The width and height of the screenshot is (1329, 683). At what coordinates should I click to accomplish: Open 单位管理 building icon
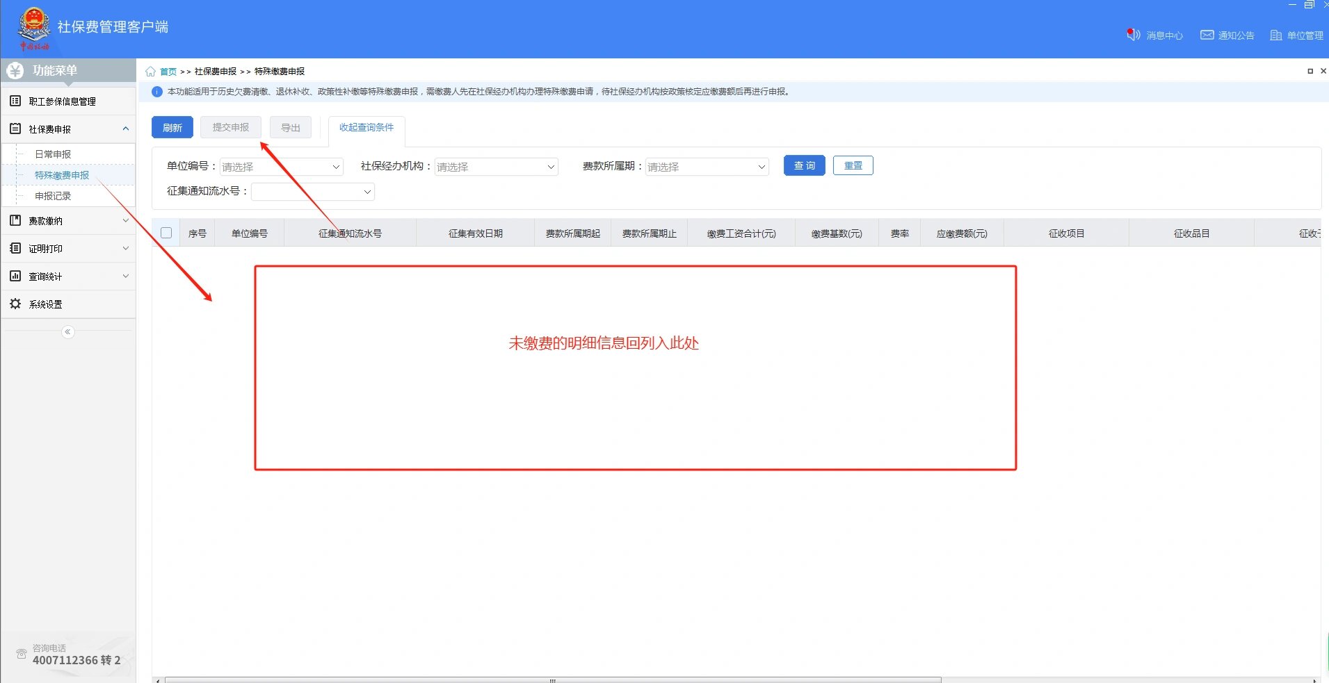pyautogui.click(x=1275, y=35)
